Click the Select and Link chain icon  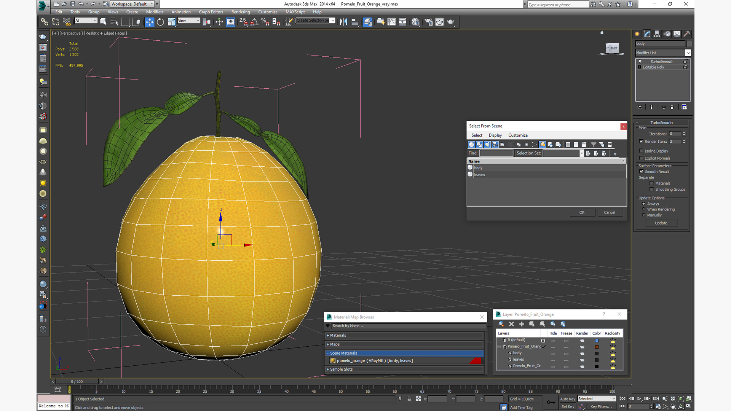pos(45,22)
